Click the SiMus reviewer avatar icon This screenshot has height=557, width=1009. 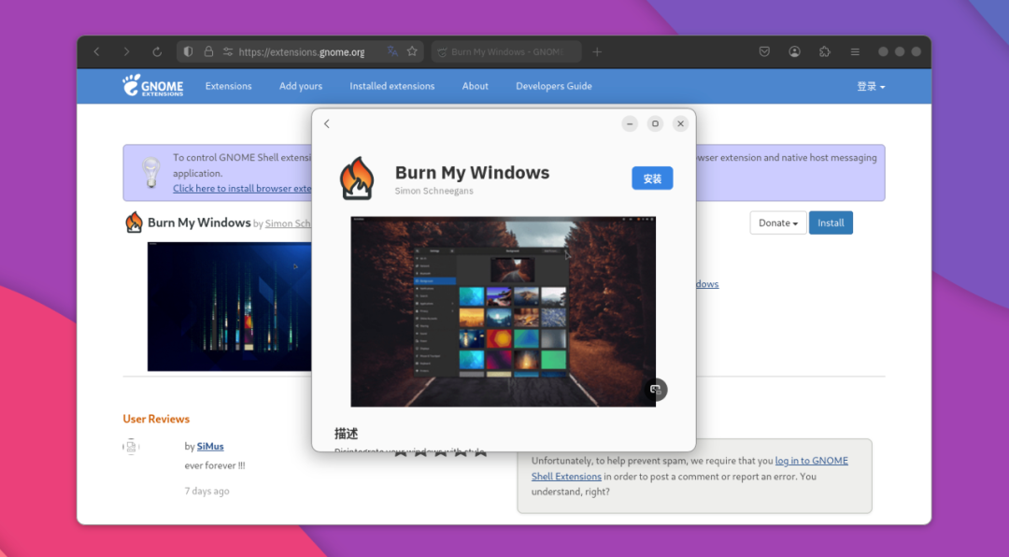tap(131, 446)
